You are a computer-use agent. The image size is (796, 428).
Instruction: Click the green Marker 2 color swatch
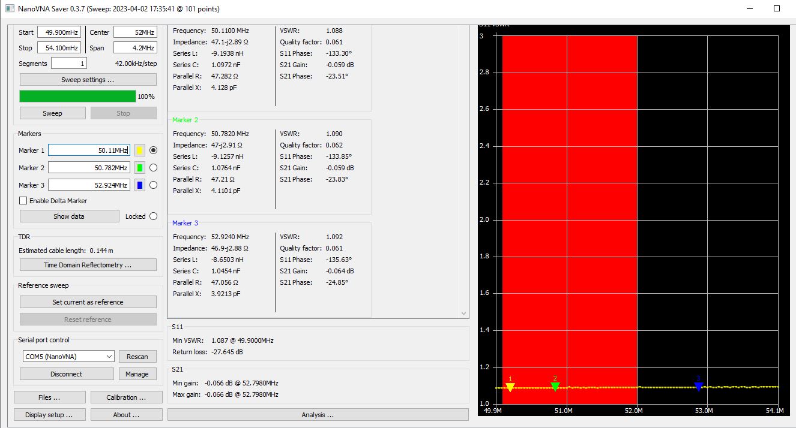[x=139, y=168]
